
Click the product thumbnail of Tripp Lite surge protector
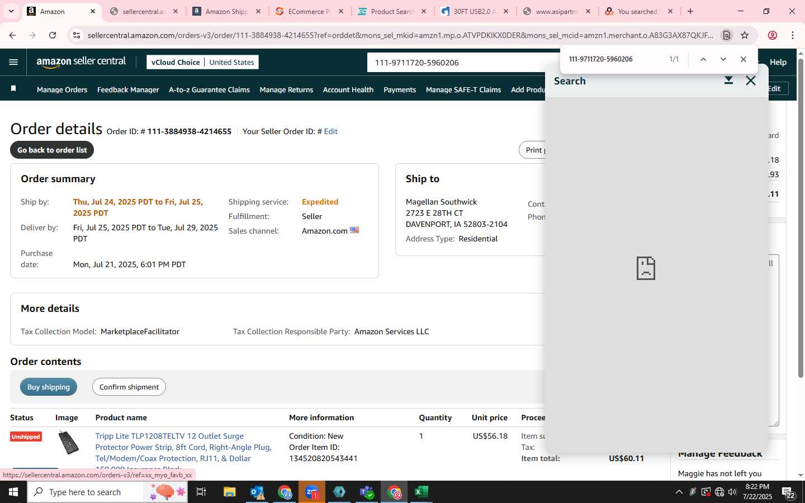tap(69, 442)
